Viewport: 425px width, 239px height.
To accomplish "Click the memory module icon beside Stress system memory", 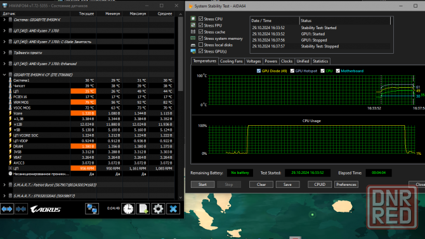I will pos(193,39).
